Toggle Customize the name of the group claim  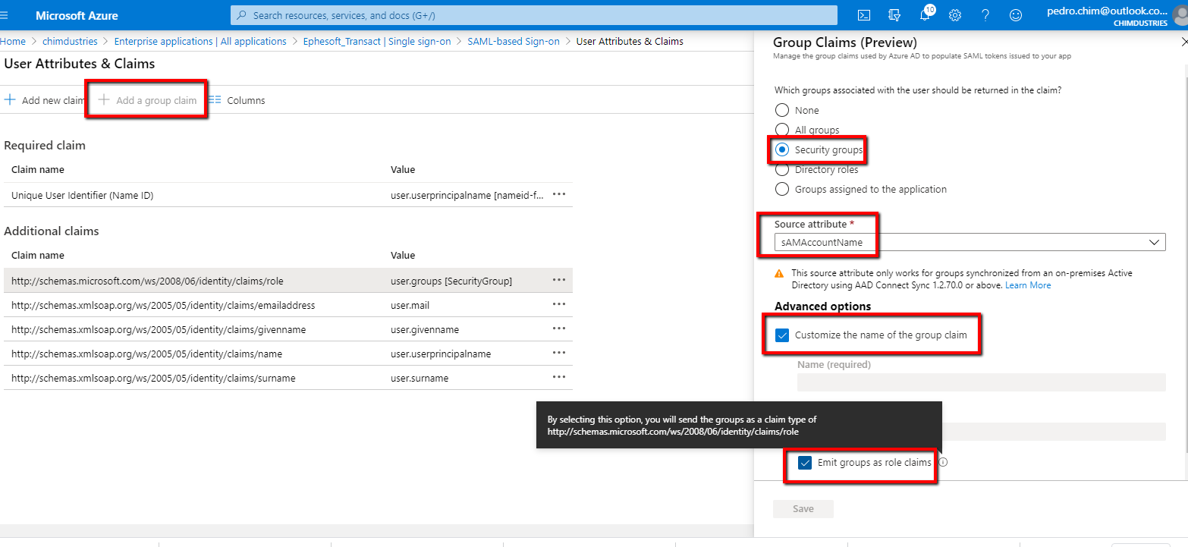pyautogui.click(x=783, y=335)
